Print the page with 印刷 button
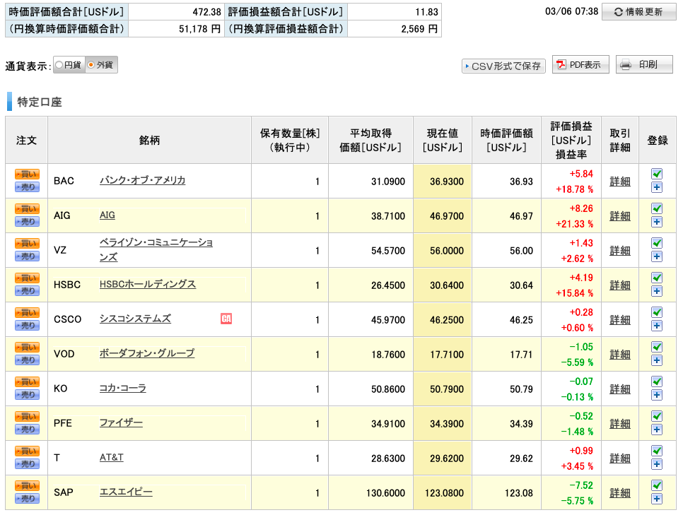The width and height of the screenshot is (683, 515). click(x=644, y=65)
